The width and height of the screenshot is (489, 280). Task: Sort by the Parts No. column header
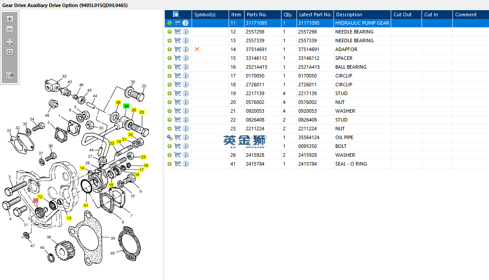click(x=257, y=15)
